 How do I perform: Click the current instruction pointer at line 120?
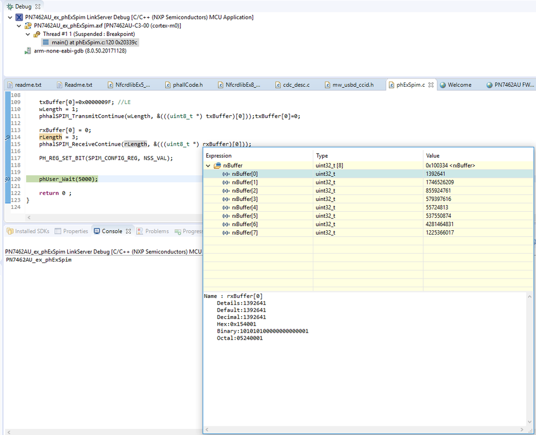pos(7,179)
